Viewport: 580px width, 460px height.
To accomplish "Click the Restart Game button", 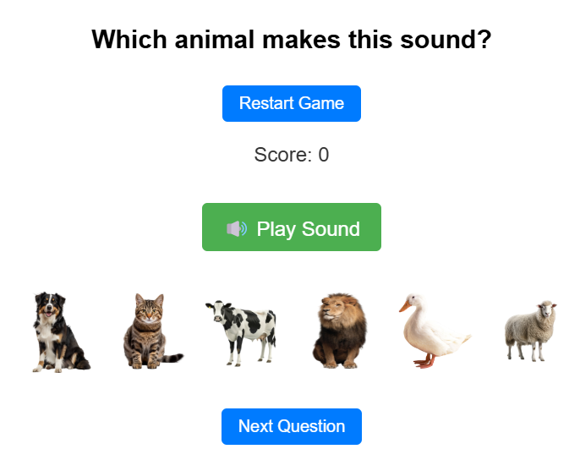I will (292, 103).
